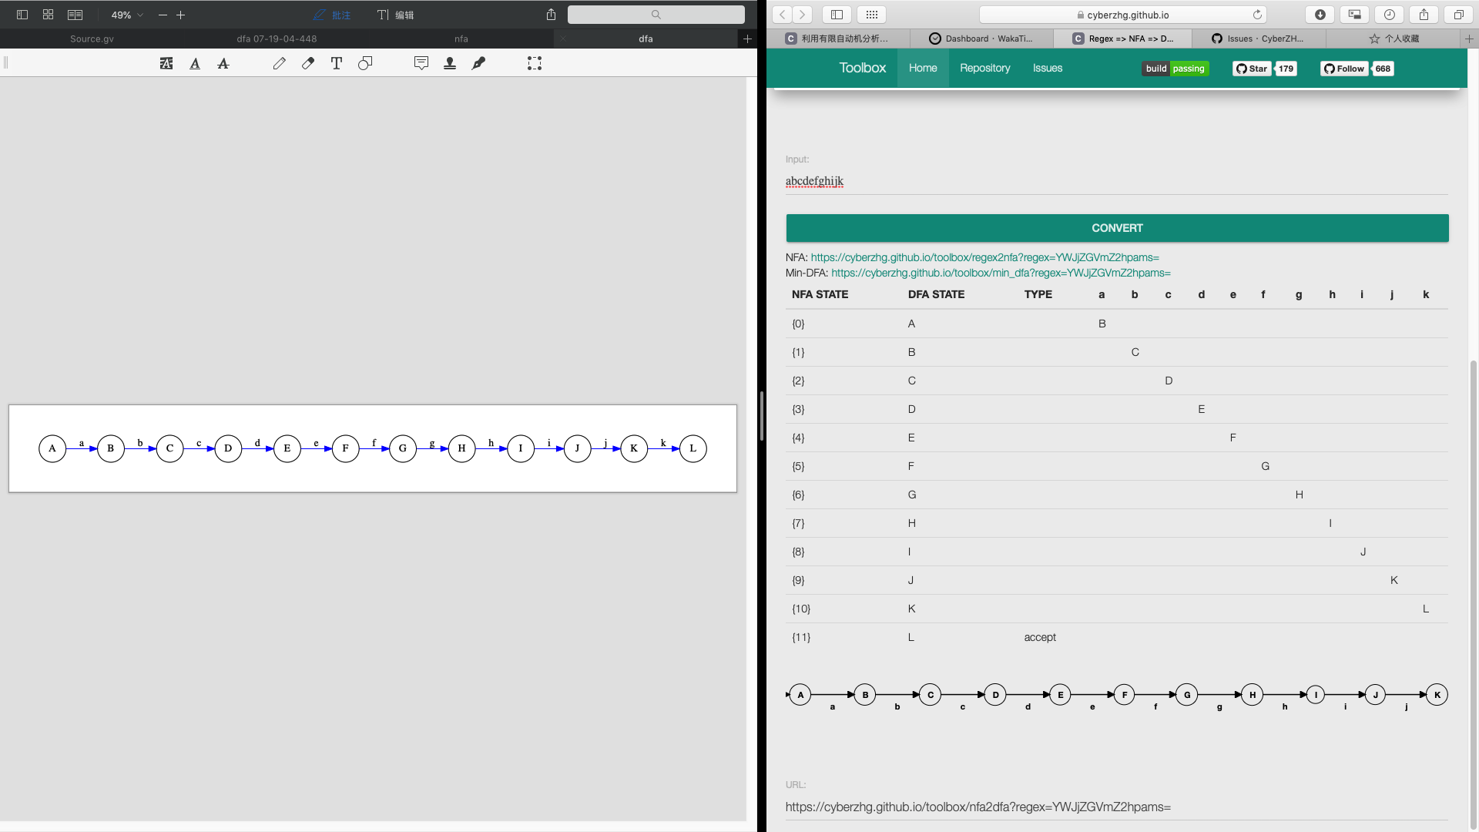Screen dimensions: 1479x832
Task: Switch to the nfa document tab
Action: (461, 39)
